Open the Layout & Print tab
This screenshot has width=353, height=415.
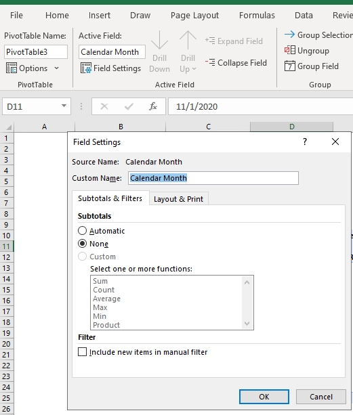tap(178, 199)
